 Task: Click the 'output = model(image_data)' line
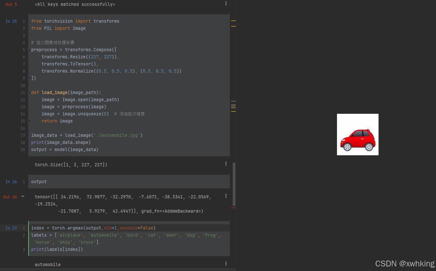(65, 149)
